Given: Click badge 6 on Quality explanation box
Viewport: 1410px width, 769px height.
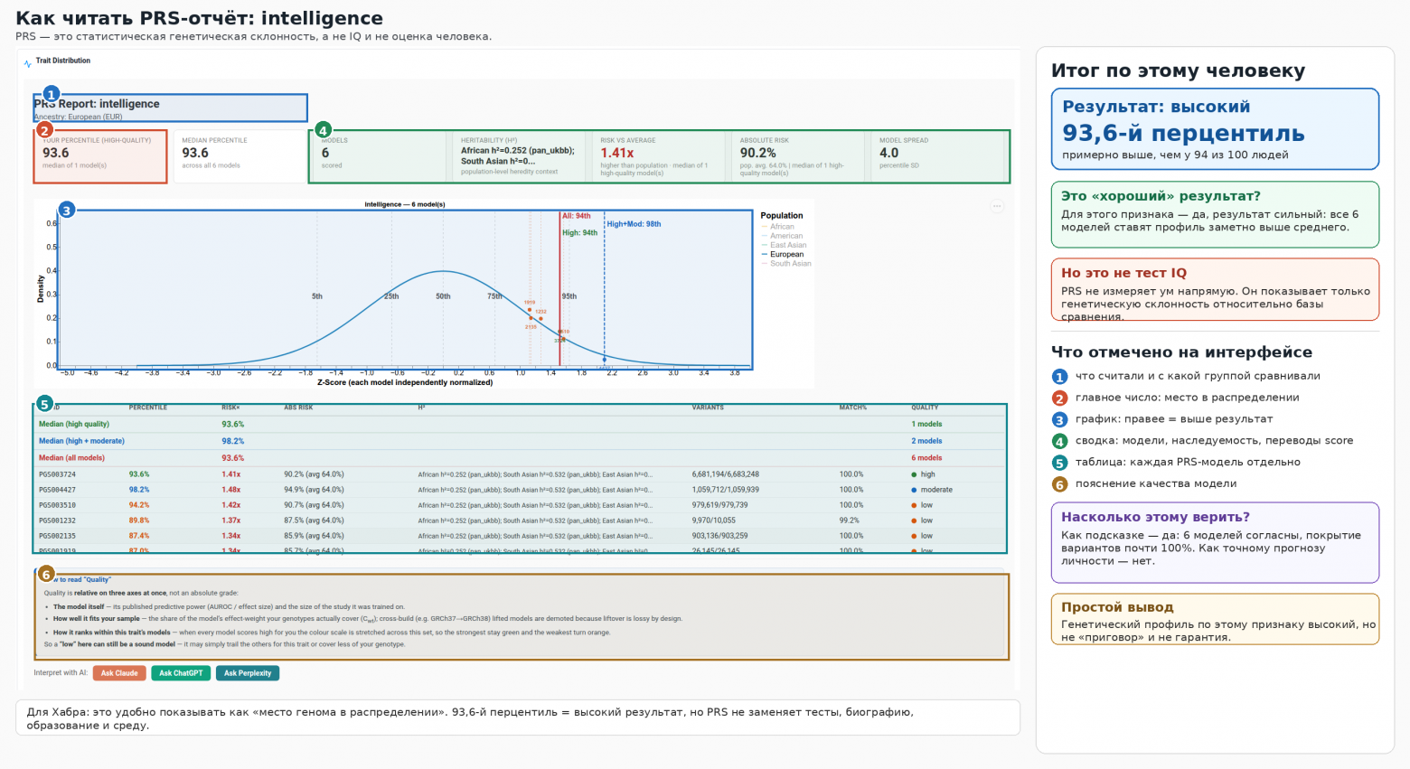Looking at the screenshot, I should click(46, 574).
